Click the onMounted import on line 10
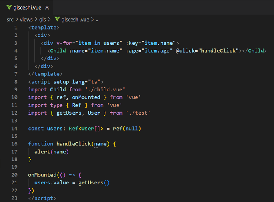The height and width of the screenshot is (202, 274). 91,97
